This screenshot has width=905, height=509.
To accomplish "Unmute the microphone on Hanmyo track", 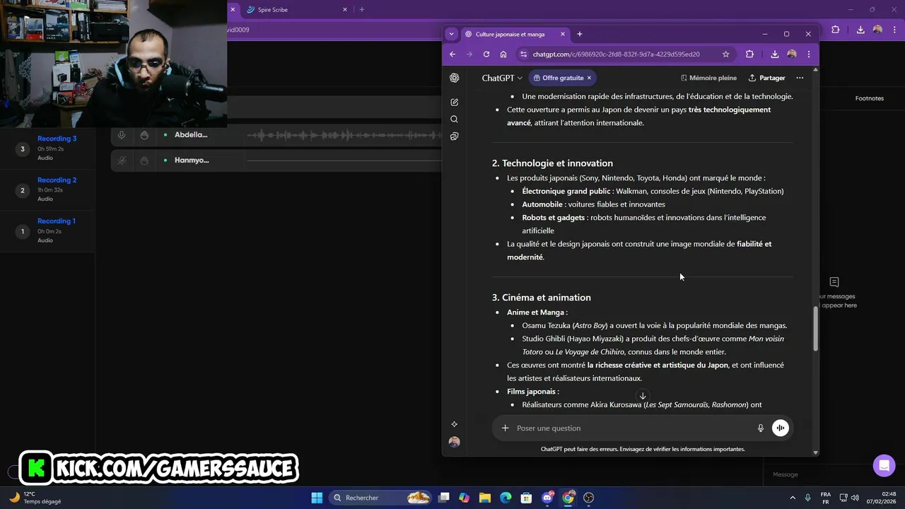I will click(x=122, y=160).
